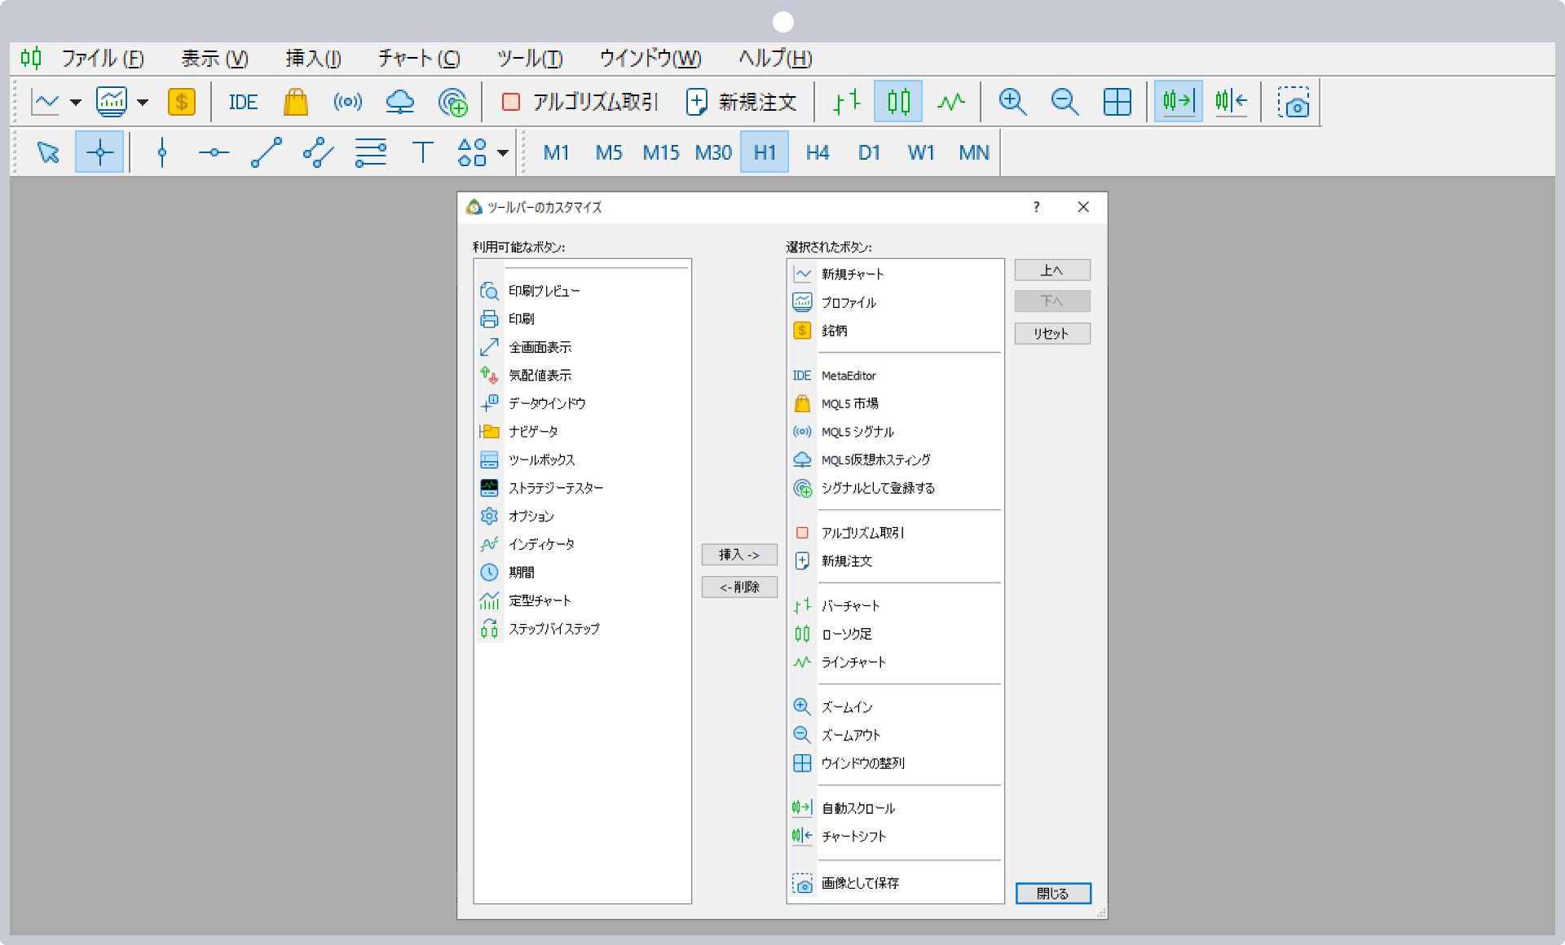The image size is (1565, 945).
Task: Open the 表示 menu
Action: coord(214,59)
